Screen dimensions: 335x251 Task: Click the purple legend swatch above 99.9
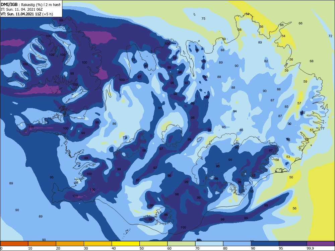coord(321,244)
